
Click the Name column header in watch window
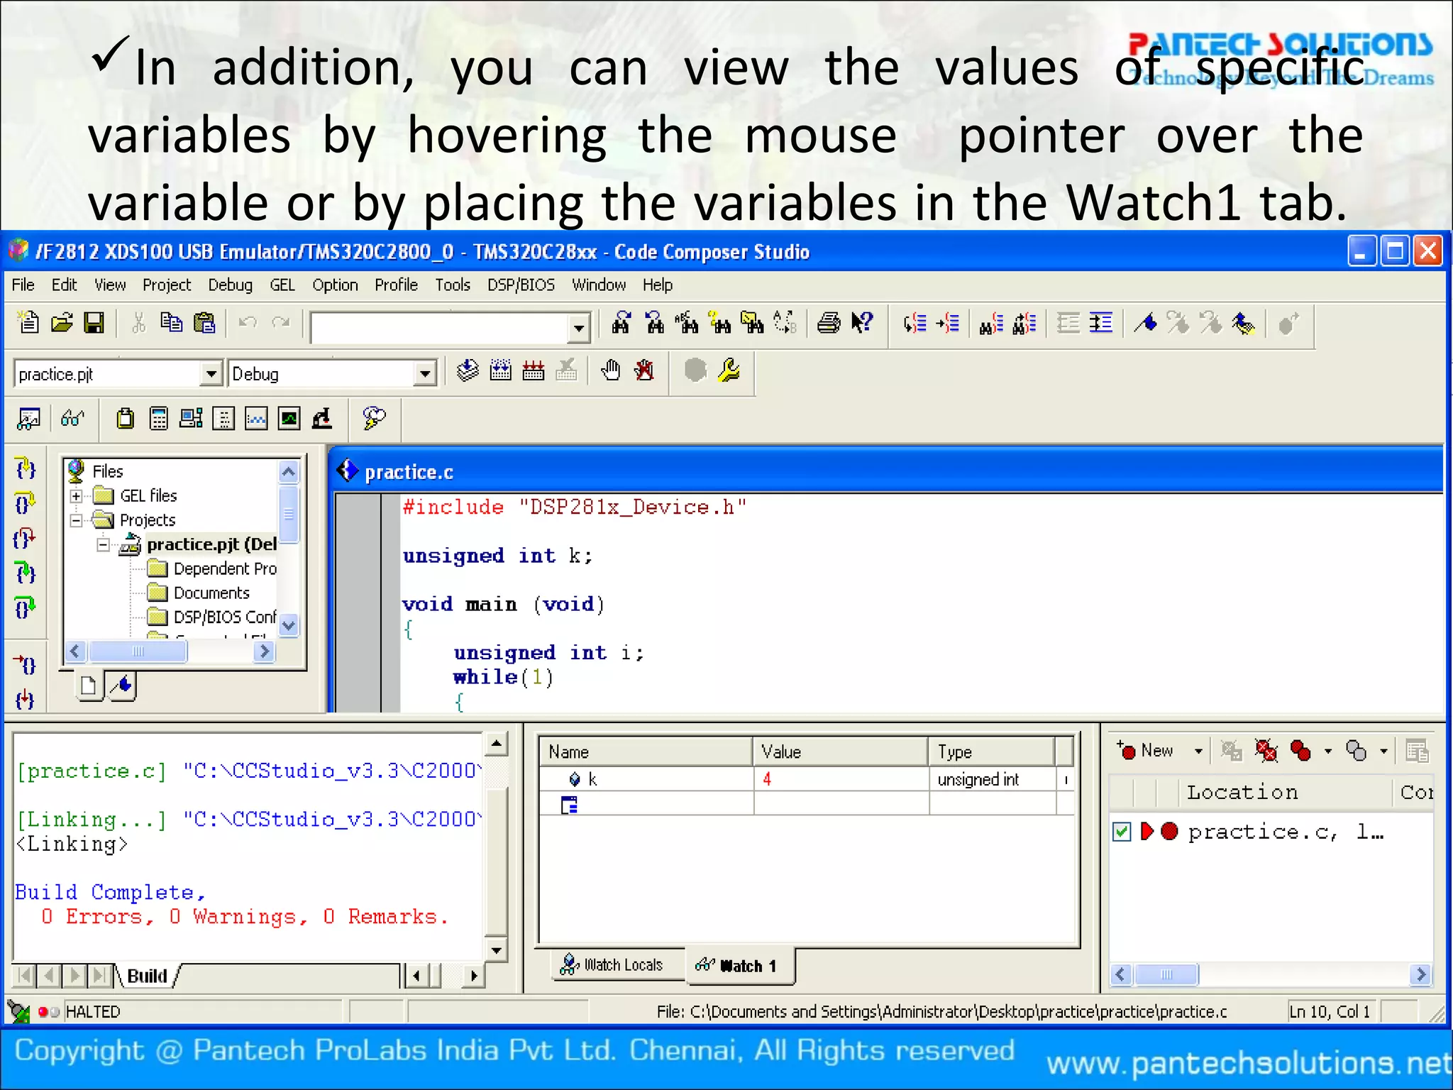pyautogui.click(x=646, y=752)
